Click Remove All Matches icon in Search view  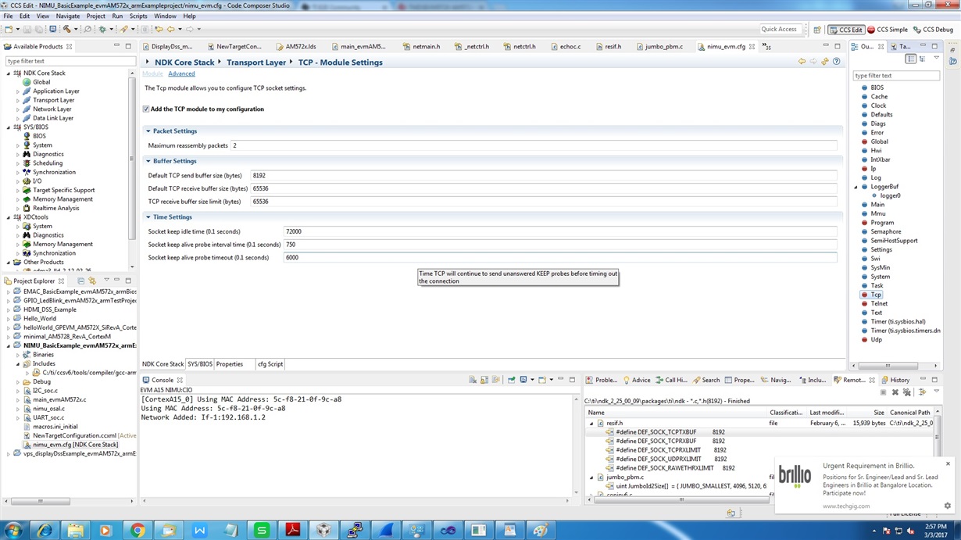point(906,392)
